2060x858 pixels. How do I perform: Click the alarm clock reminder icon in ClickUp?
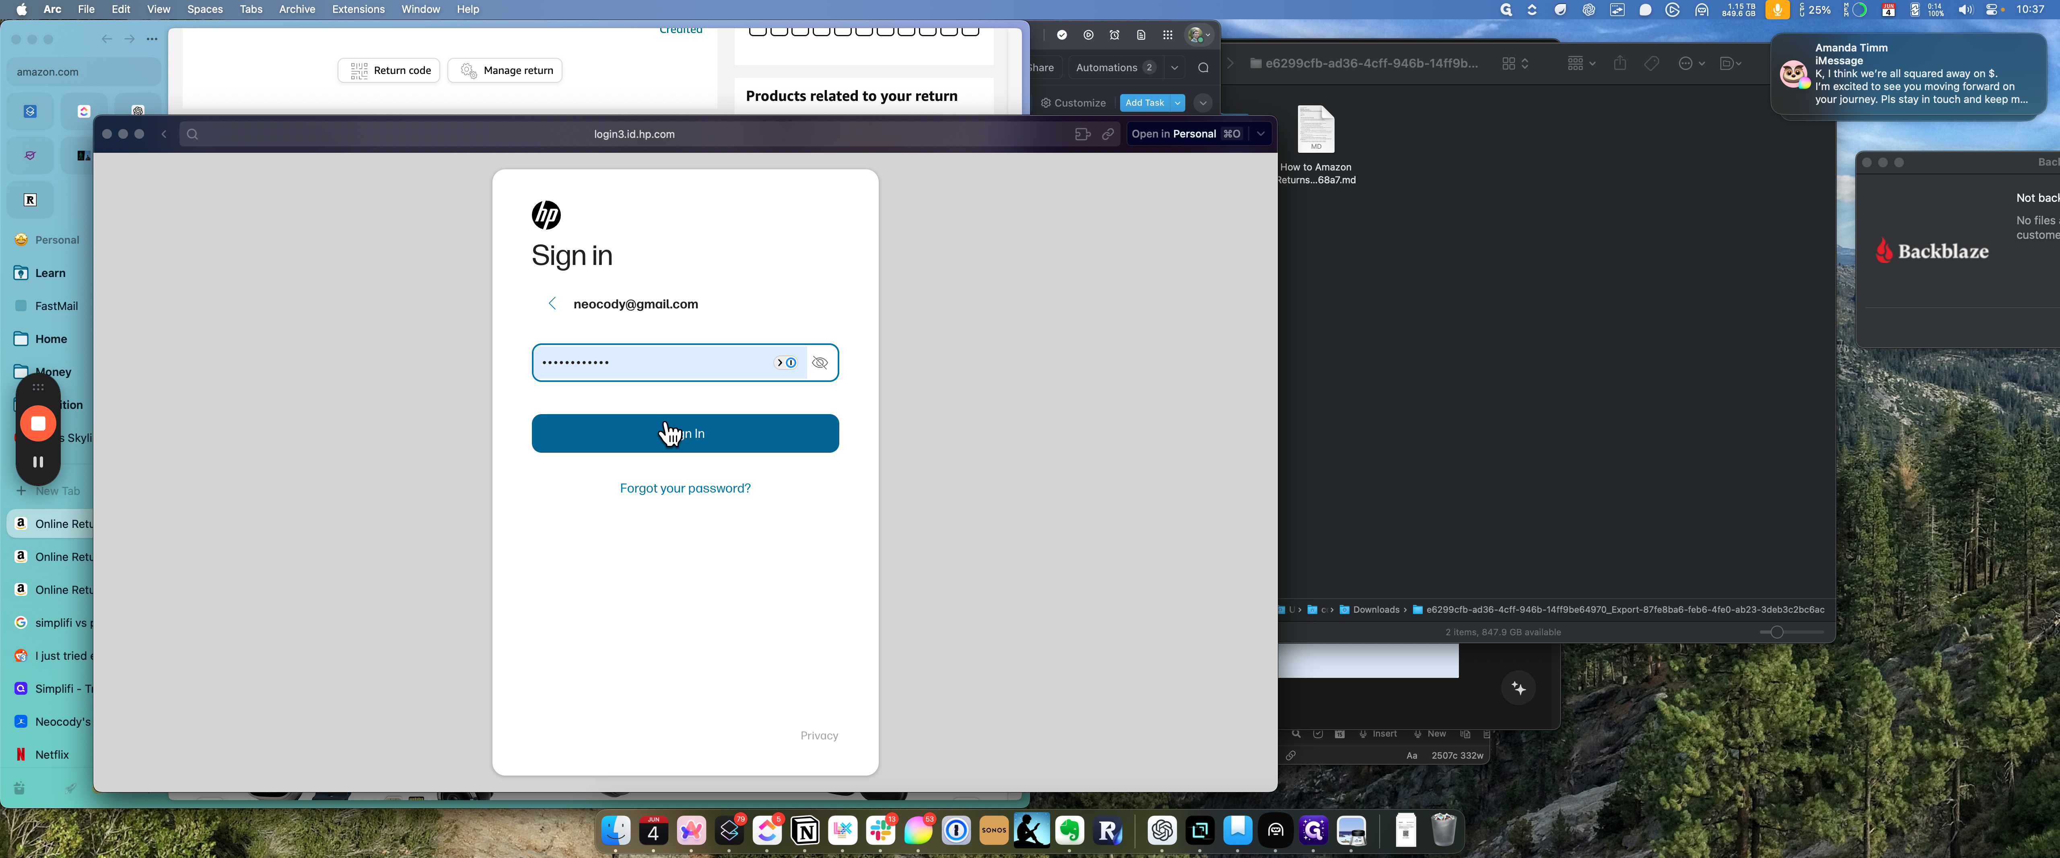pyautogui.click(x=1115, y=35)
